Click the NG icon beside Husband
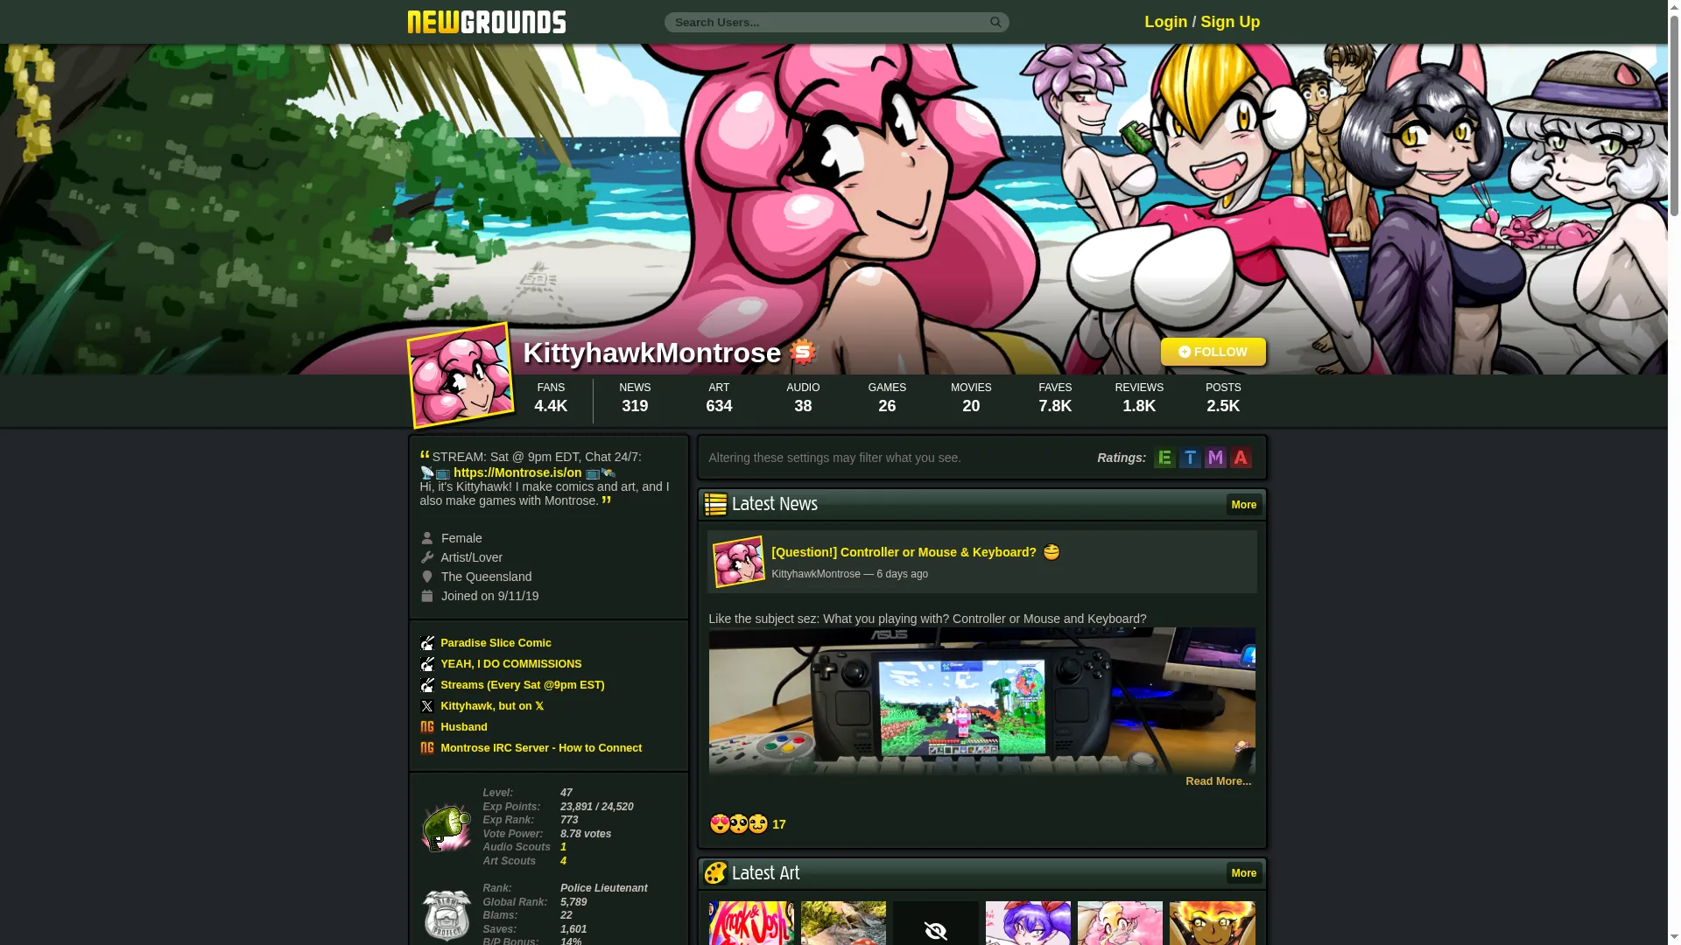Screen dimensions: 1681x945 (427, 727)
